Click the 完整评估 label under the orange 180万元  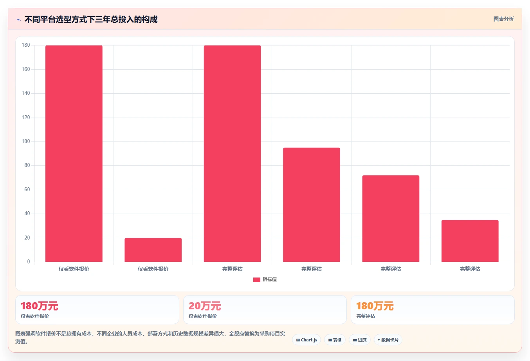tap(366, 316)
